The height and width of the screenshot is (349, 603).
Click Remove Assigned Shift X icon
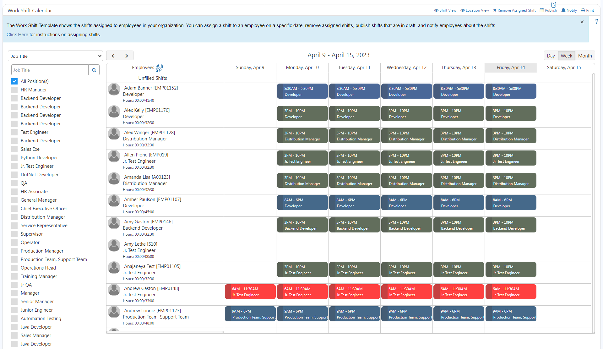pyautogui.click(x=495, y=10)
